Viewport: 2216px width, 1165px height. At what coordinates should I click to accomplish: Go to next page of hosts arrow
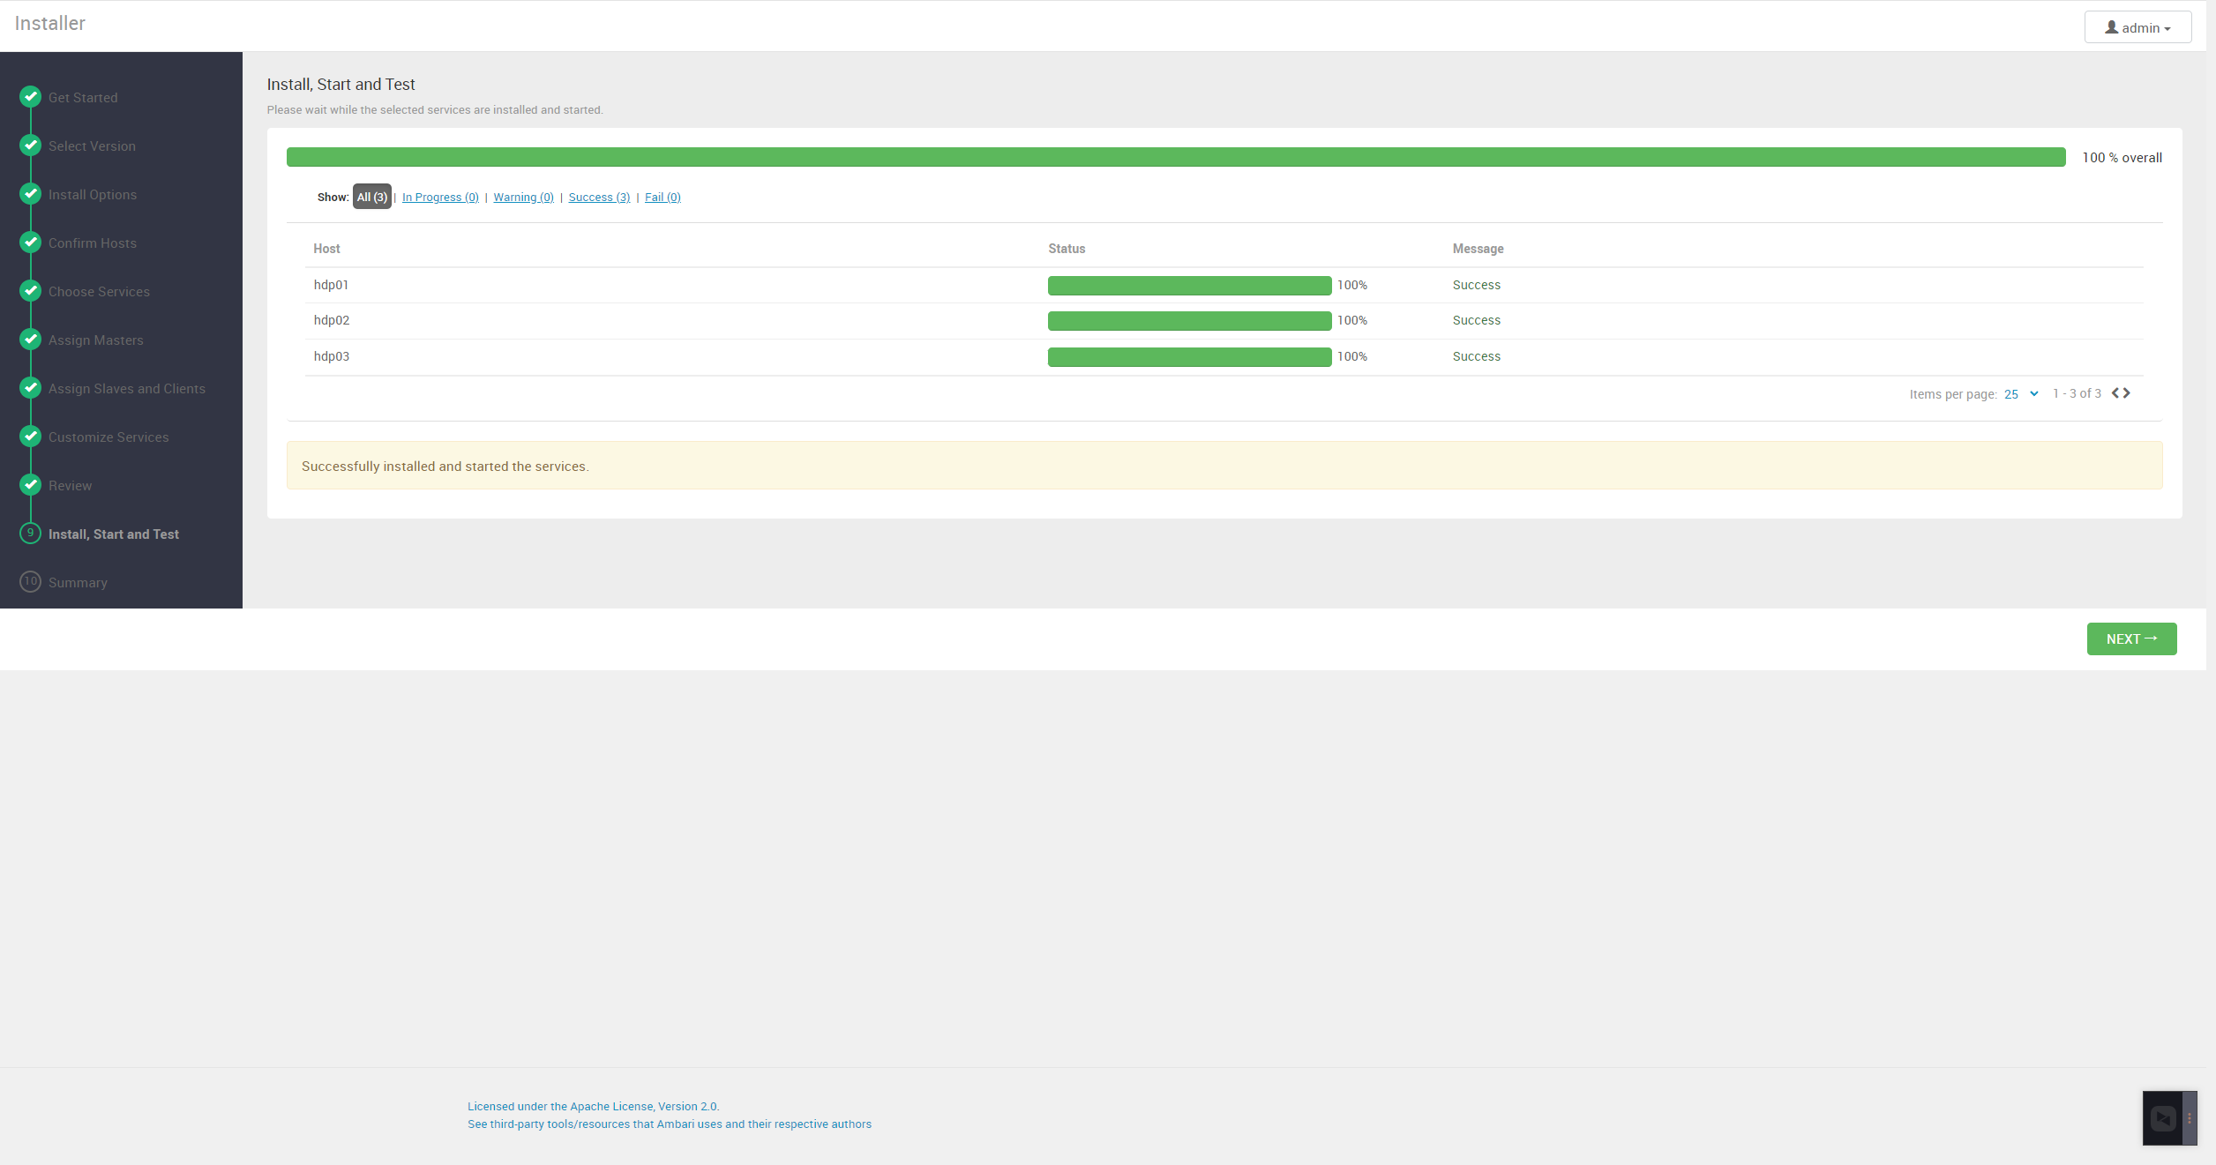(2127, 393)
